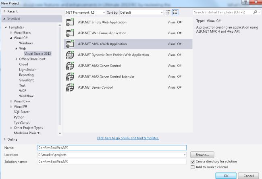
Task: Switch to medium icons list view
Action: (175, 12)
